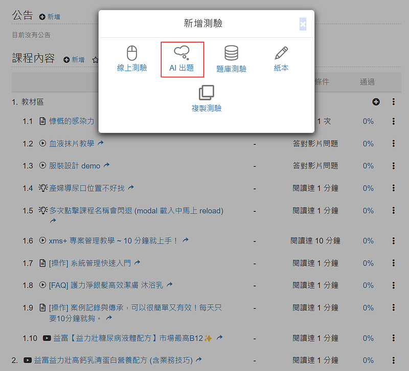Click 新增 next to 課程內容 heading
The image size is (409, 371).
pyautogui.click(x=74, y=60)
